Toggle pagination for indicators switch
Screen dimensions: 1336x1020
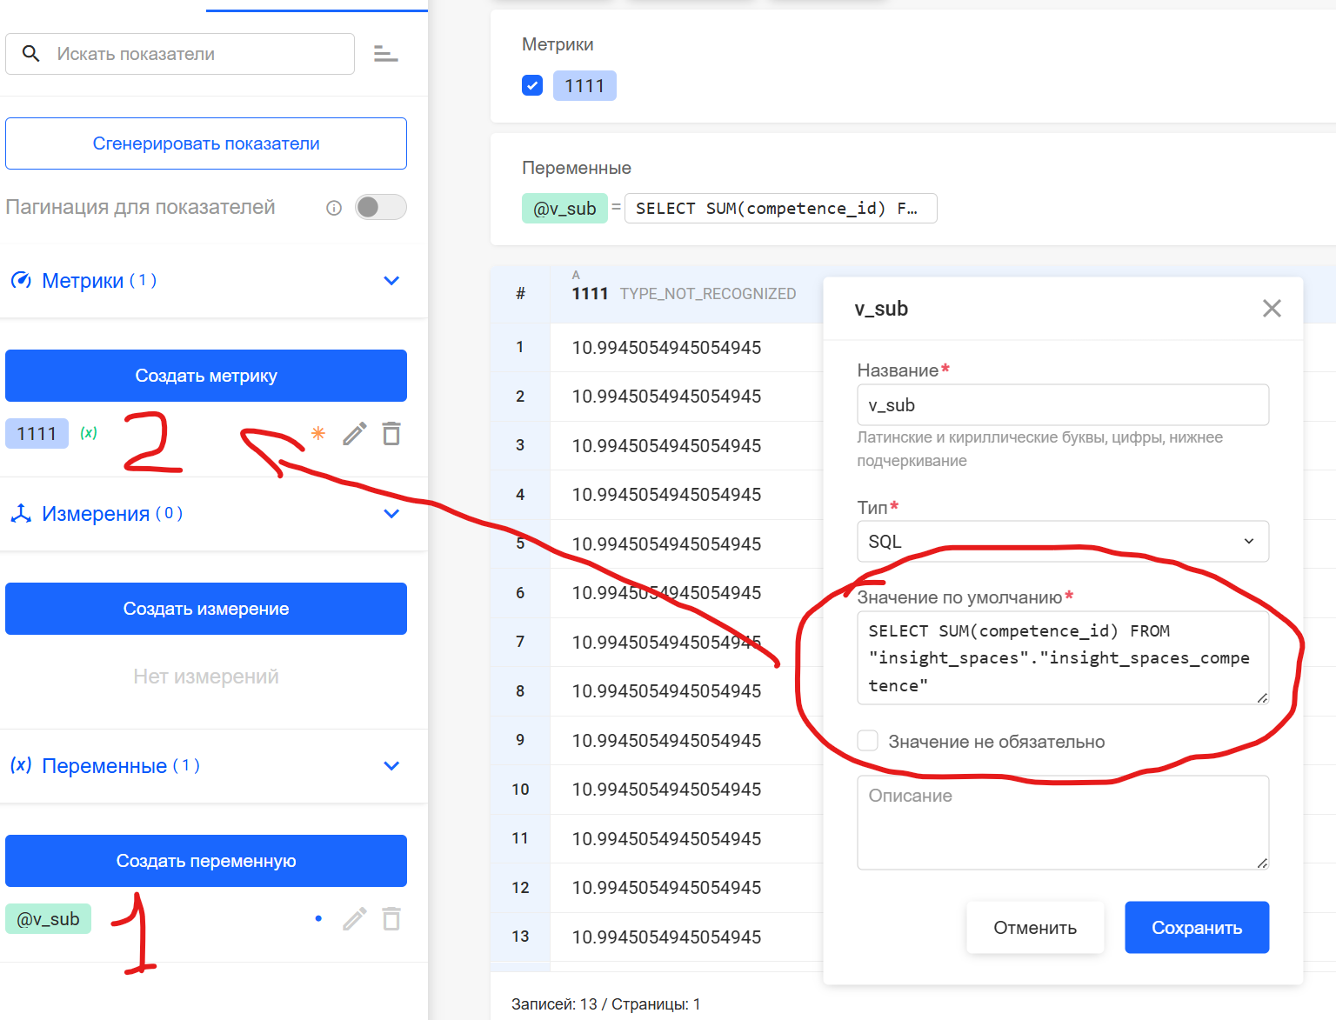pos(380,207)
